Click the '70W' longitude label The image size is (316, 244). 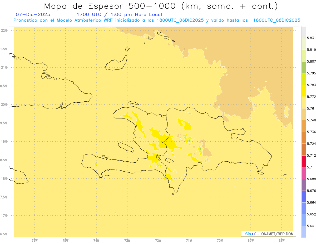[220, 241]
